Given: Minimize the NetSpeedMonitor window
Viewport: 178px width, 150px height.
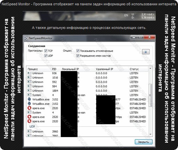Looking at the screenshot, I should tap(134, 37).
